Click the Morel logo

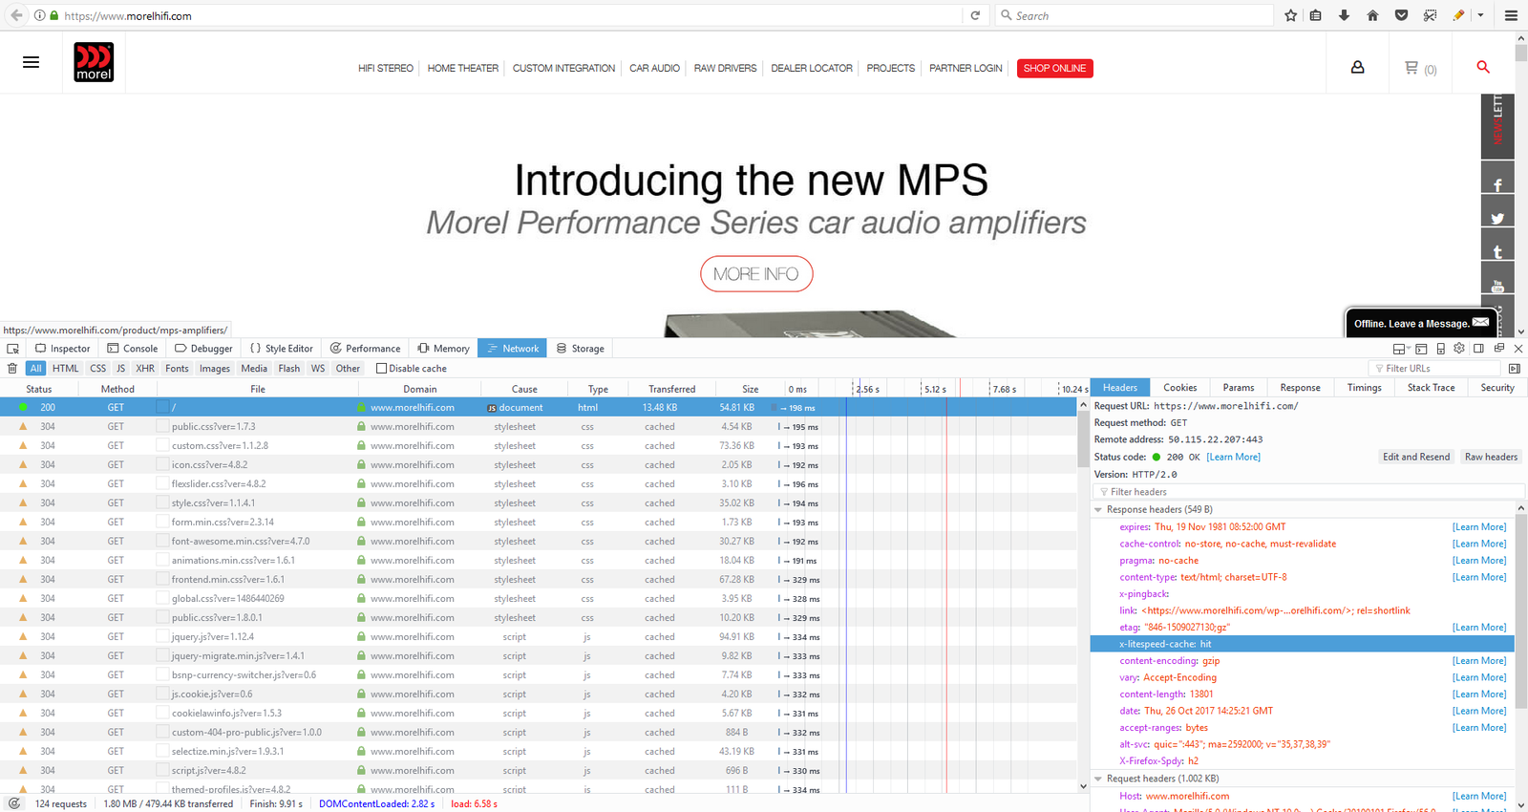pyautogui.click(x=94, y=62)
